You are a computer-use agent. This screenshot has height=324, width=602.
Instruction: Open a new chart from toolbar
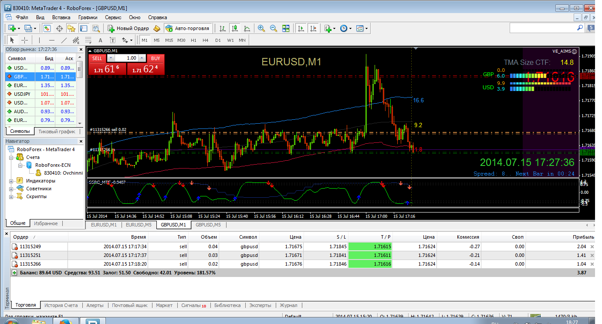coord(14,28)
